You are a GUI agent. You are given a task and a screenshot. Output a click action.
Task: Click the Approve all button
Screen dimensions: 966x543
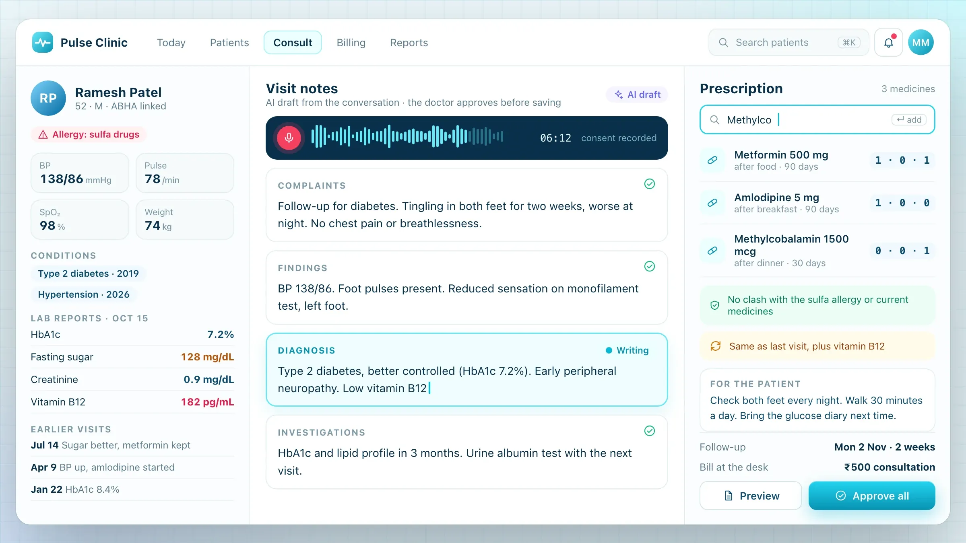pos(872,496)
